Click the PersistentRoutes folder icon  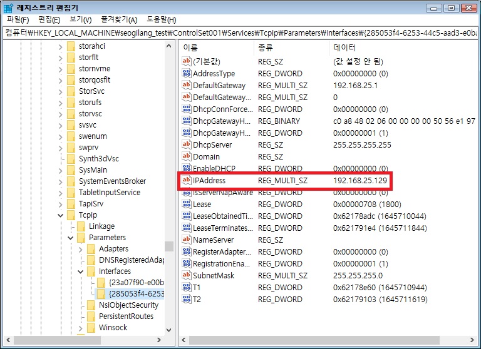[91, 316]
